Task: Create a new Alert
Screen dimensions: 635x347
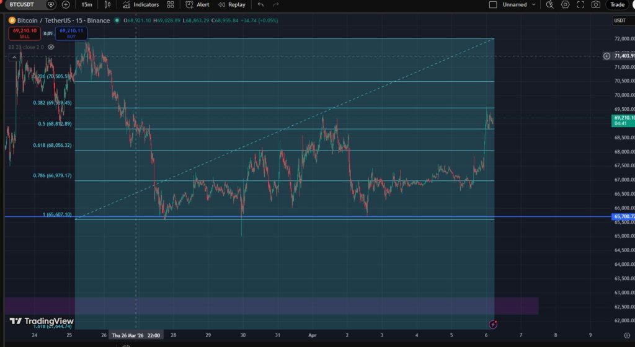Action: pyautogui.click(x=197, y=4)
